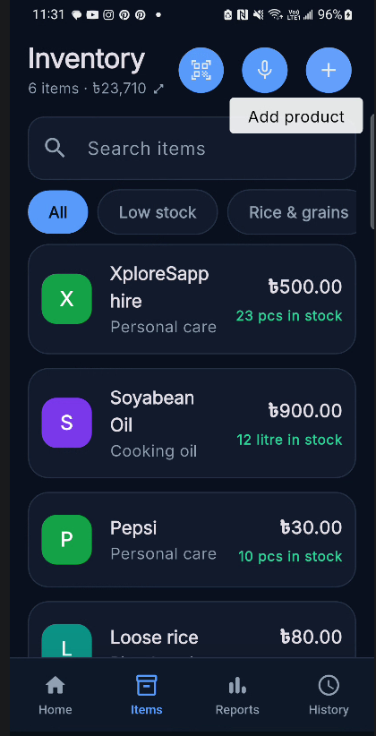
Task: Click the expand arrows beside inventory total
Action: (158, 89)
